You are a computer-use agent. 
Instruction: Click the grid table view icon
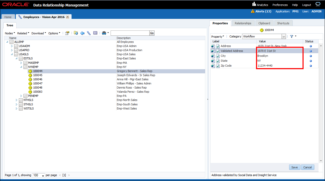[x=95, y=33]
